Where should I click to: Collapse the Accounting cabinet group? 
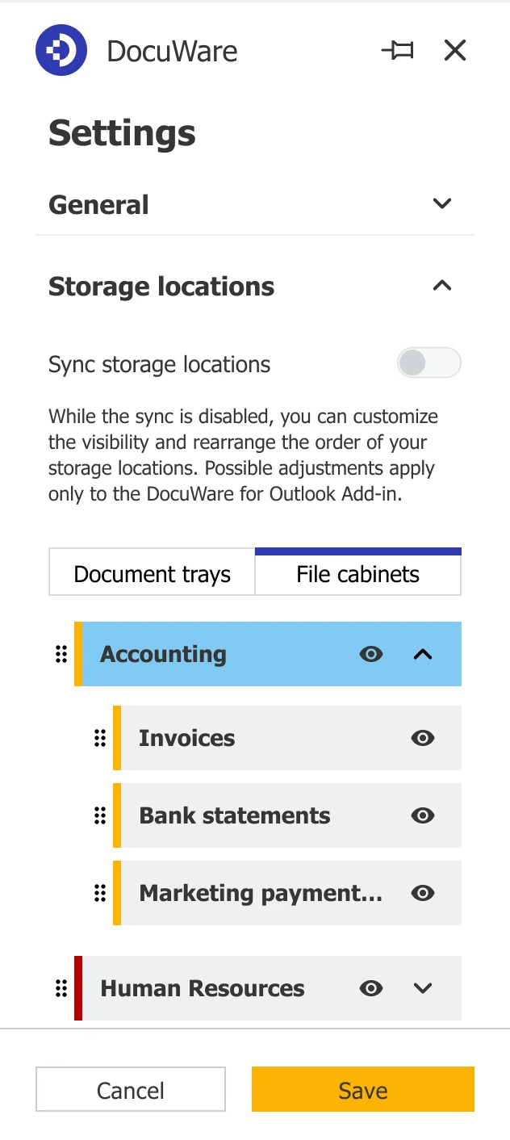pyautogui.click(x=423, y=654)
